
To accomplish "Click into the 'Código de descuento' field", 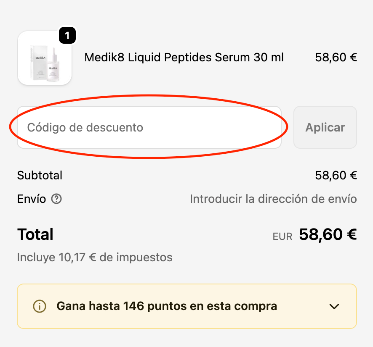I will point(149,127).
